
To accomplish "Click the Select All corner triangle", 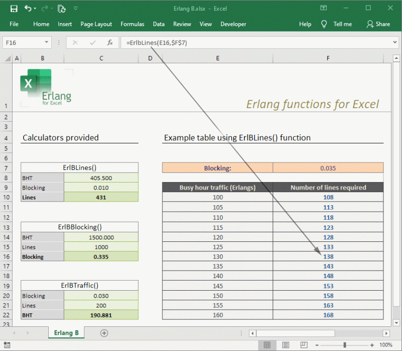I will [8, 58].
